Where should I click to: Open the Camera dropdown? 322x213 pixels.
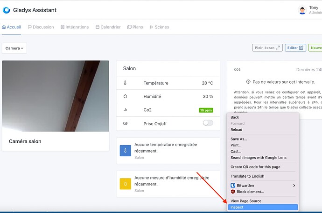tap(14, 48)
